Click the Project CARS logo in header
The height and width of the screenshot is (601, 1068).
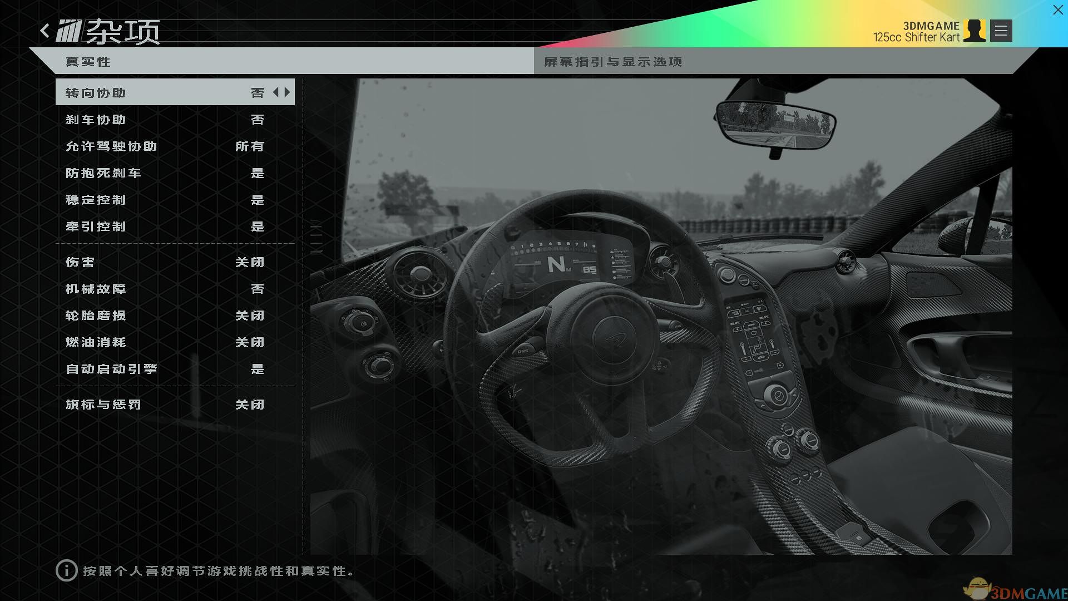(x=70, y=31)
